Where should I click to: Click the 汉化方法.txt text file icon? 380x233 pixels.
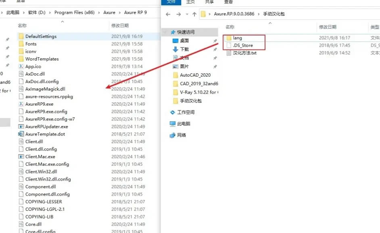coord(229,53)
